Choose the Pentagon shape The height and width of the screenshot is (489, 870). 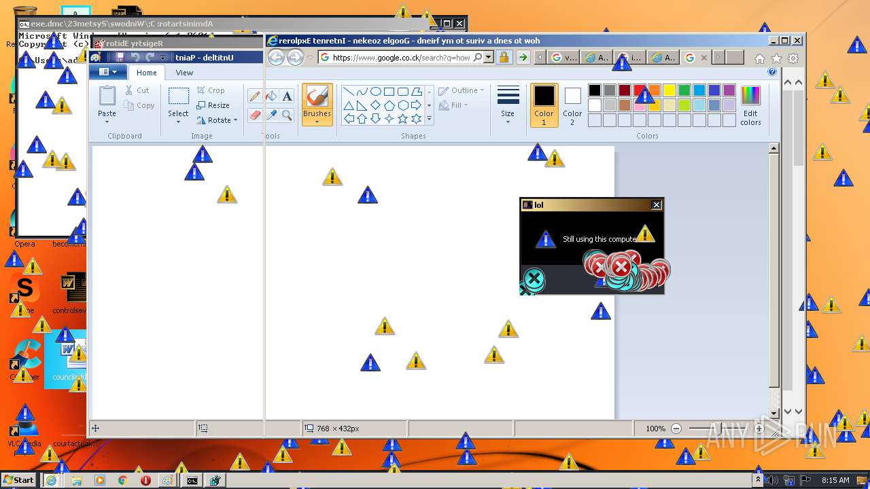pyautogui.click(x=389, y=105)
